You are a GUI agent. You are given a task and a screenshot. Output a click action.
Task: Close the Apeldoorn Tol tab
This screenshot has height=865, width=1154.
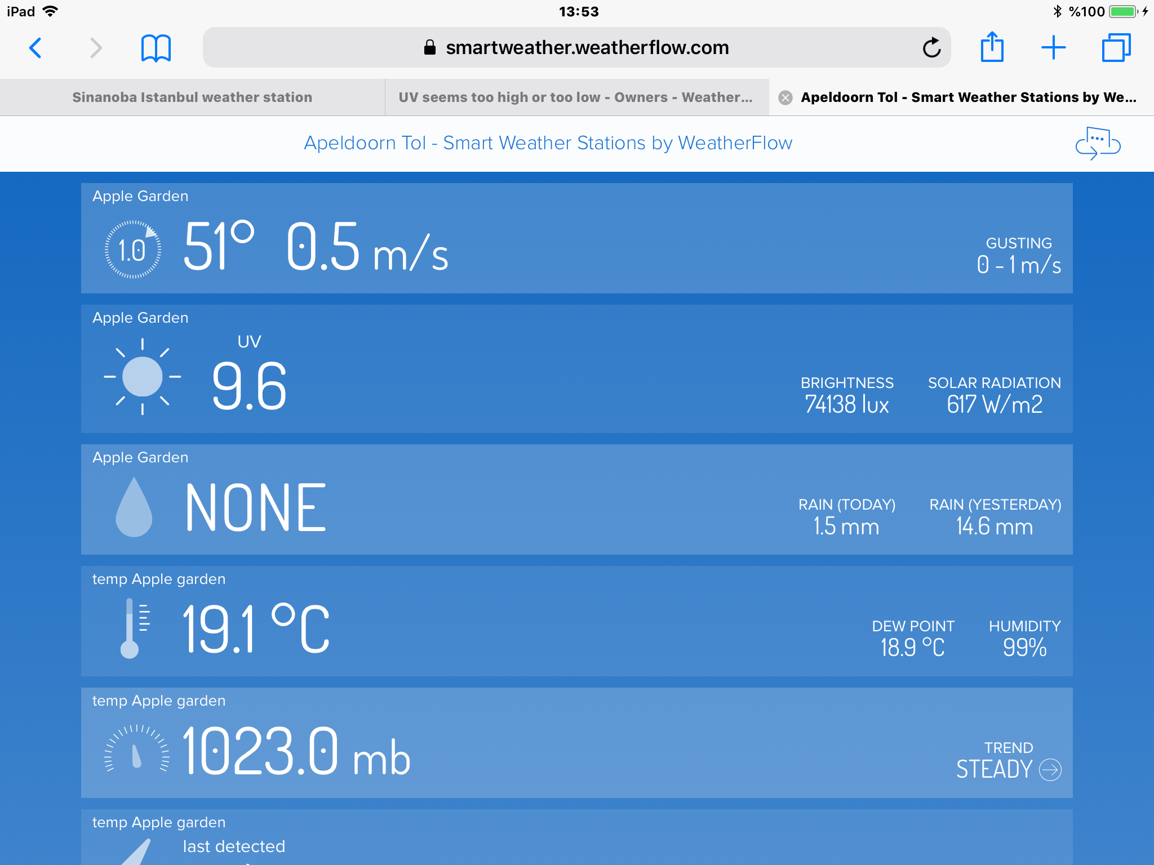[x=785, y=98]
